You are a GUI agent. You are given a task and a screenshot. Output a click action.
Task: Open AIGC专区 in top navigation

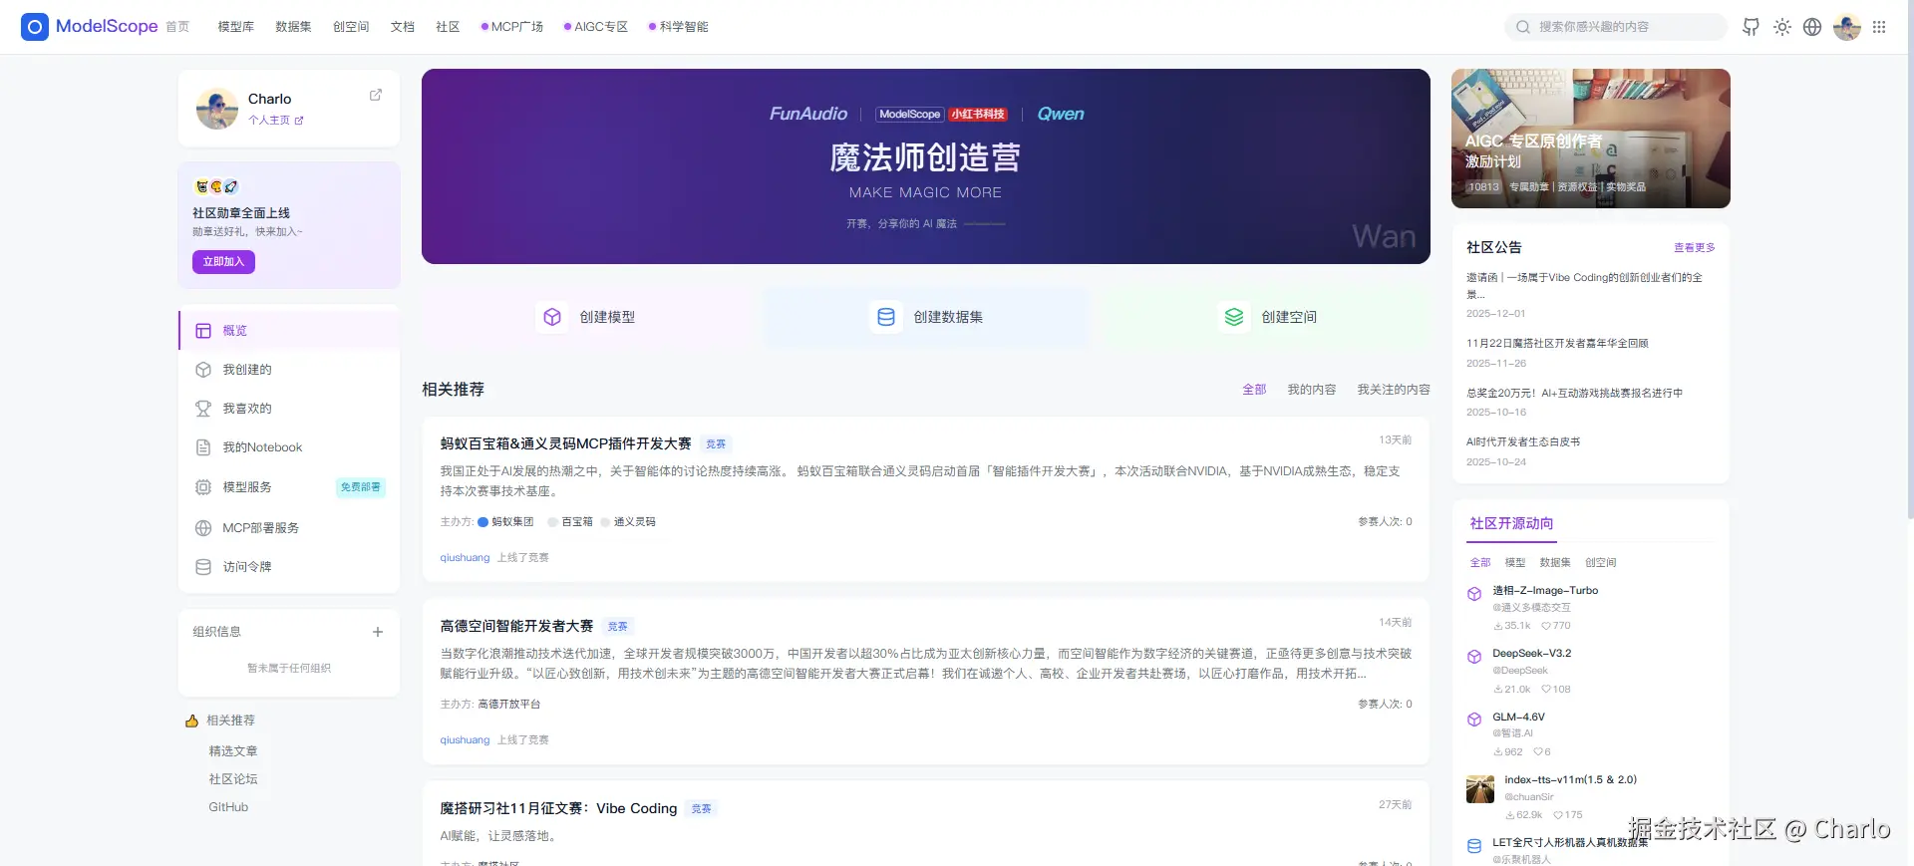pos(596,27)
